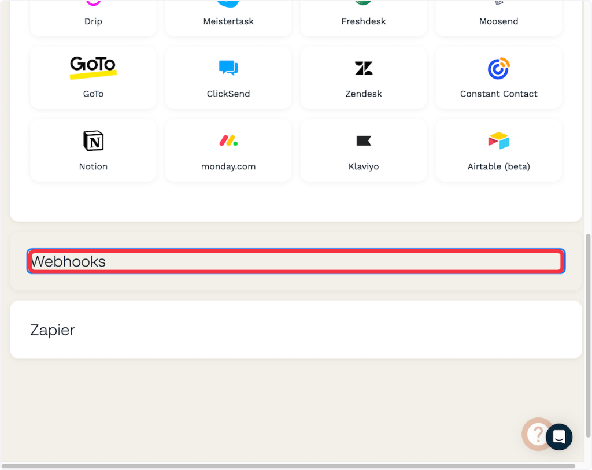
Task: Choose the Freshdesk integration card
Action: click(x=364, y=17)
